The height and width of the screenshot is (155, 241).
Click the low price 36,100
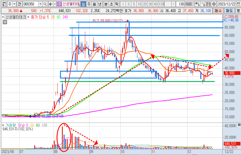pos(206,11)
